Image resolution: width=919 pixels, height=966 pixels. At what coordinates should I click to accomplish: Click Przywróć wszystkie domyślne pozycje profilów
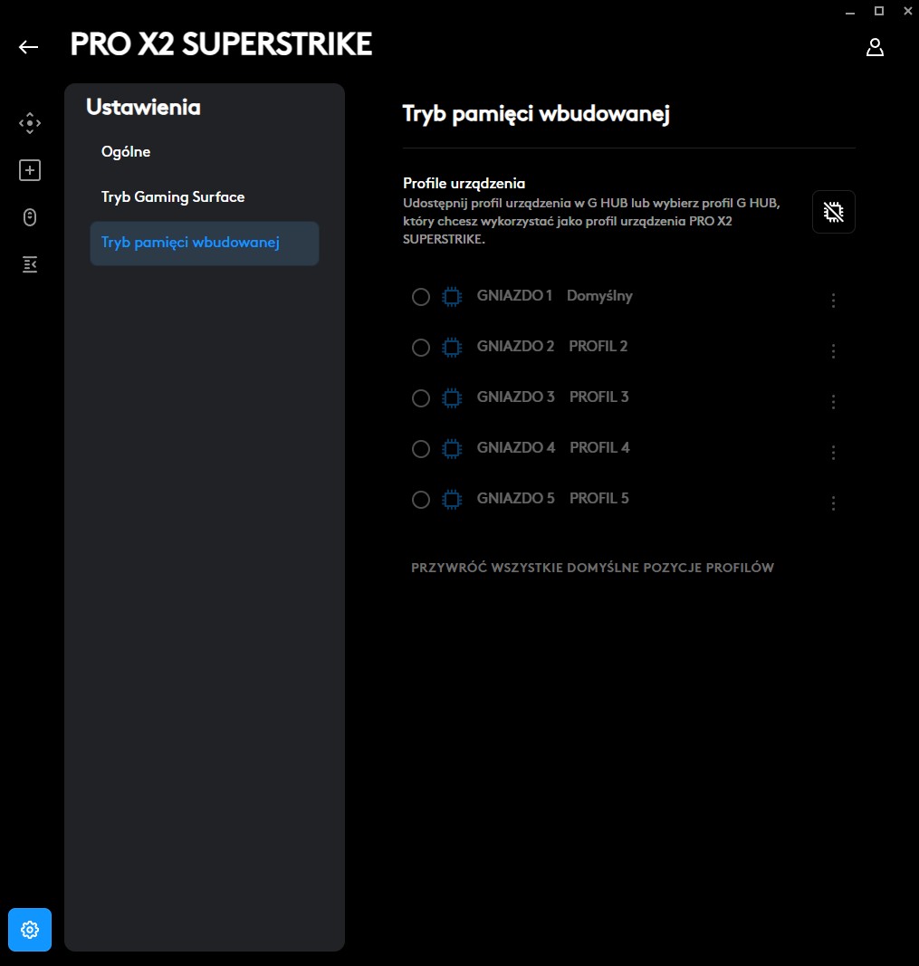click(592, 568)
